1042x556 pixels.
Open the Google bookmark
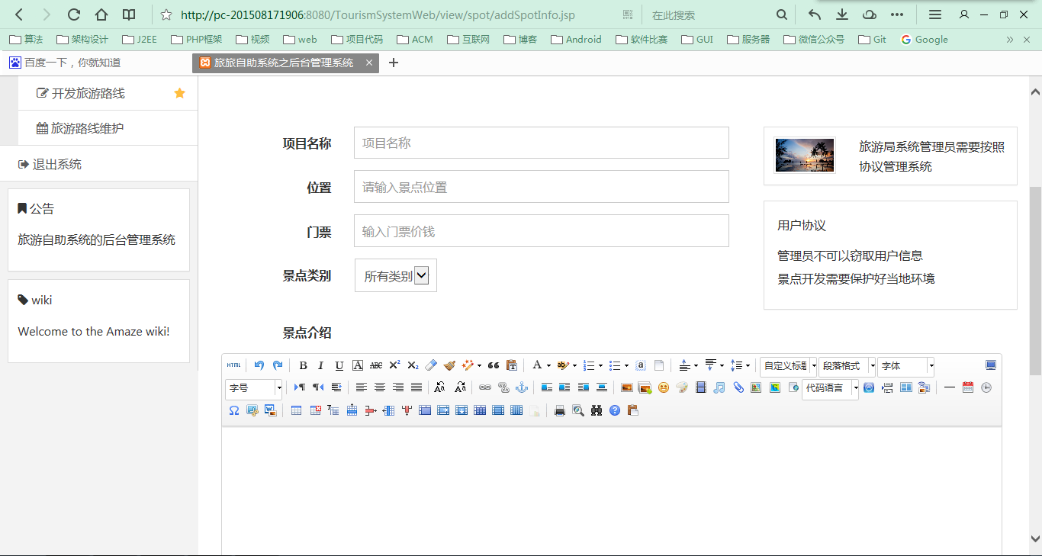[925, 39]
